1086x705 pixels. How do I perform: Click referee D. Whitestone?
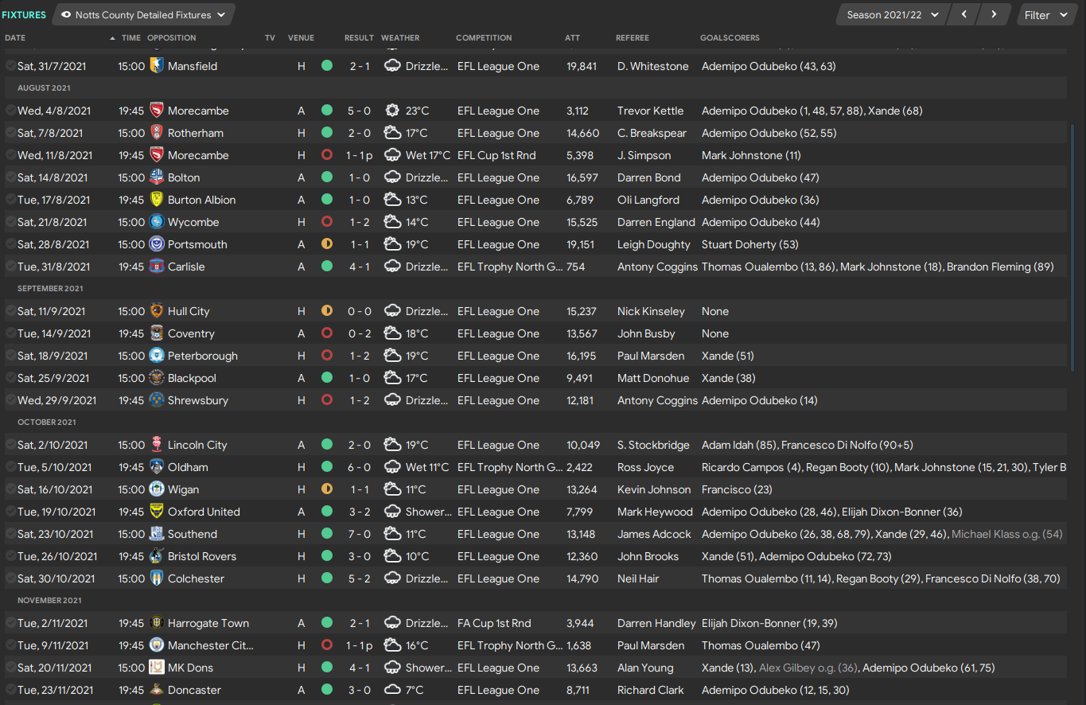point(653,66)
